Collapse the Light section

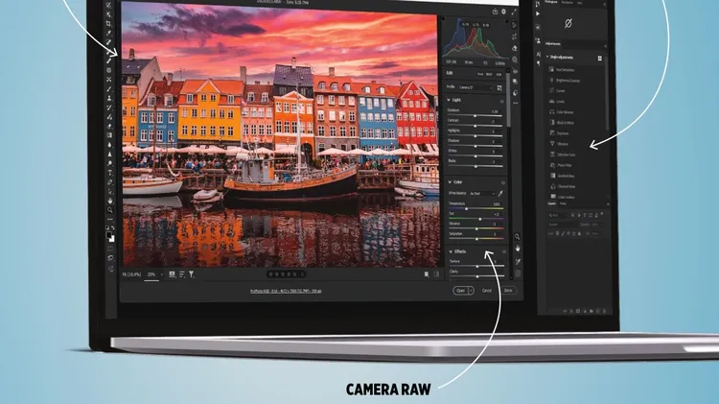[x=452, y=100]
